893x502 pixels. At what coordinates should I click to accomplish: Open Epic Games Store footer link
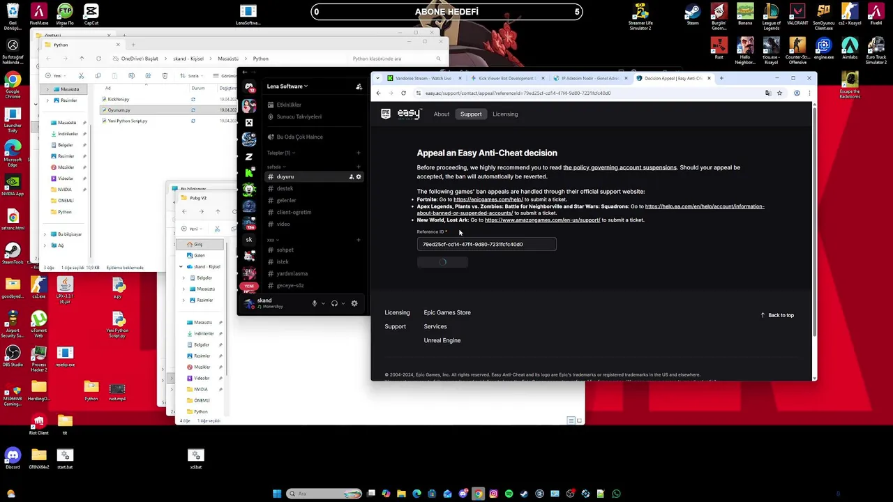click(x=447, y=312)
